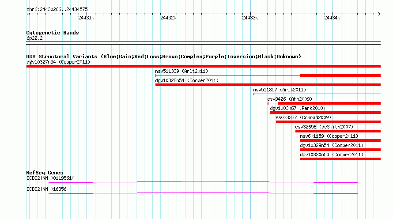Select the esv23337 red bar
The image size is (393, 219).
coord(329,122)
